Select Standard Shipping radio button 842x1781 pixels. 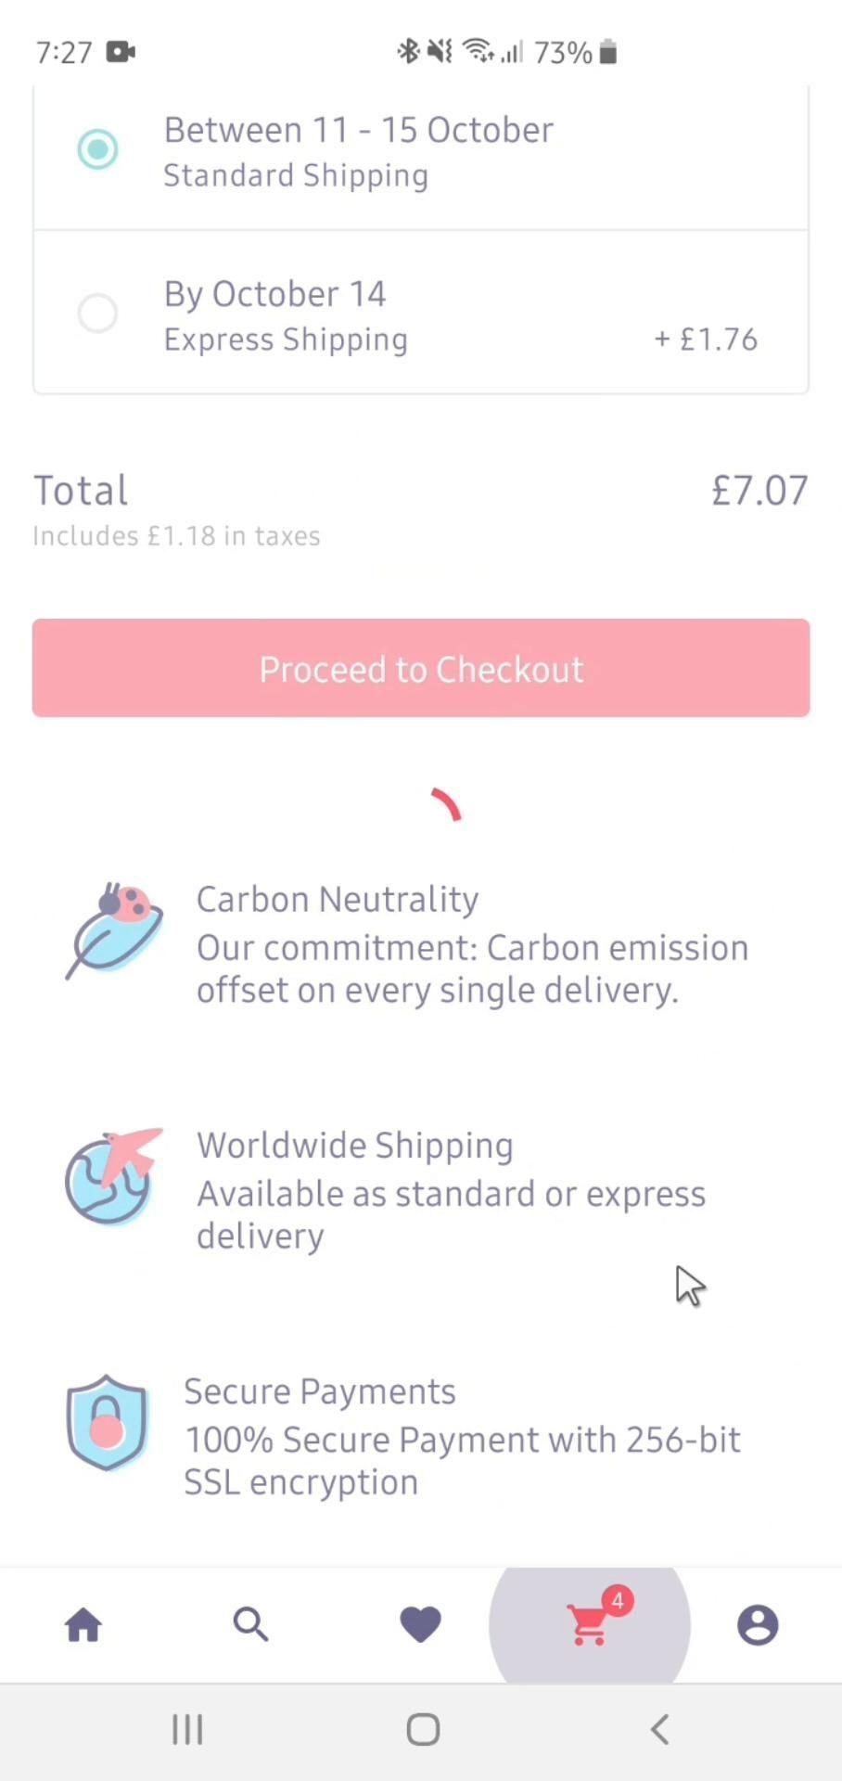tap(97, 149)
